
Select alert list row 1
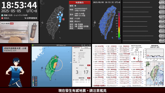tap(81, 81)
